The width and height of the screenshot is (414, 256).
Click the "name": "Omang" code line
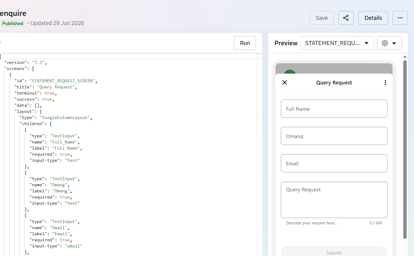point(50,185)
